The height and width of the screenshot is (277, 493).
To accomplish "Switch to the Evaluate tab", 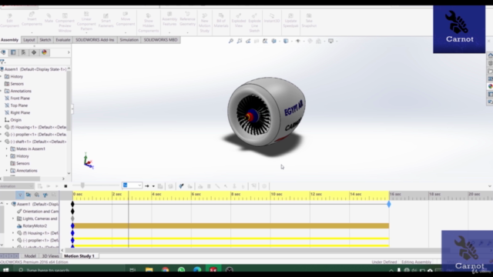I will tap(63, 40).
